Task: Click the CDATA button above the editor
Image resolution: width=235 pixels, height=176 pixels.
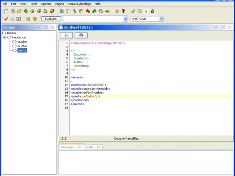Action: tap(81, 35)
